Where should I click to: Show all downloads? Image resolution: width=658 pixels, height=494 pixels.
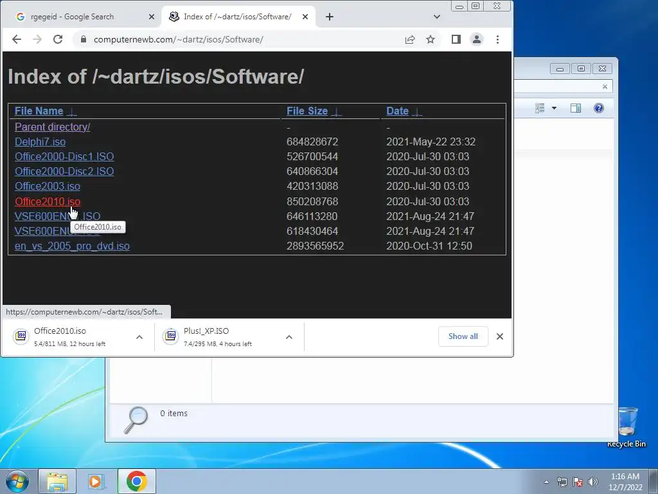click(463, 336)
